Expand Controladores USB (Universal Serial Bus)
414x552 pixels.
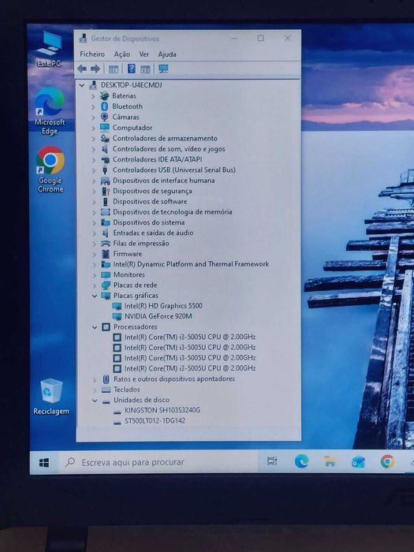pyautogui.click(x=94, y=170)
